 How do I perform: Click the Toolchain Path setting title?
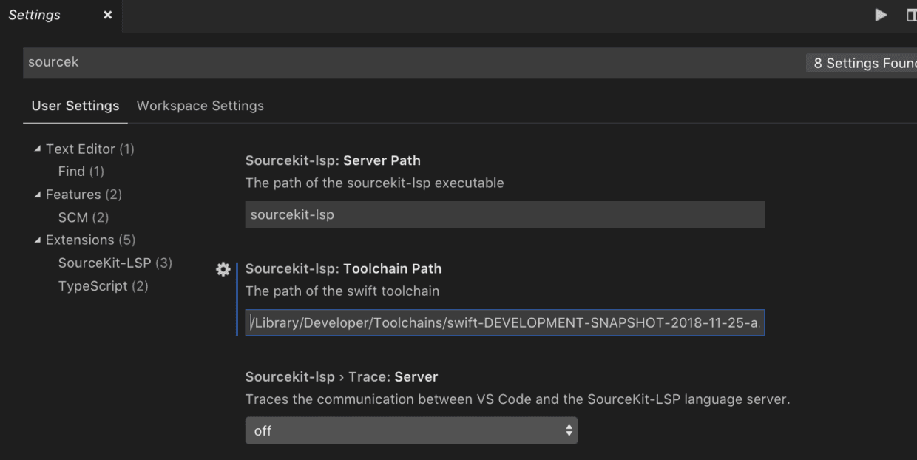(343, 269)
